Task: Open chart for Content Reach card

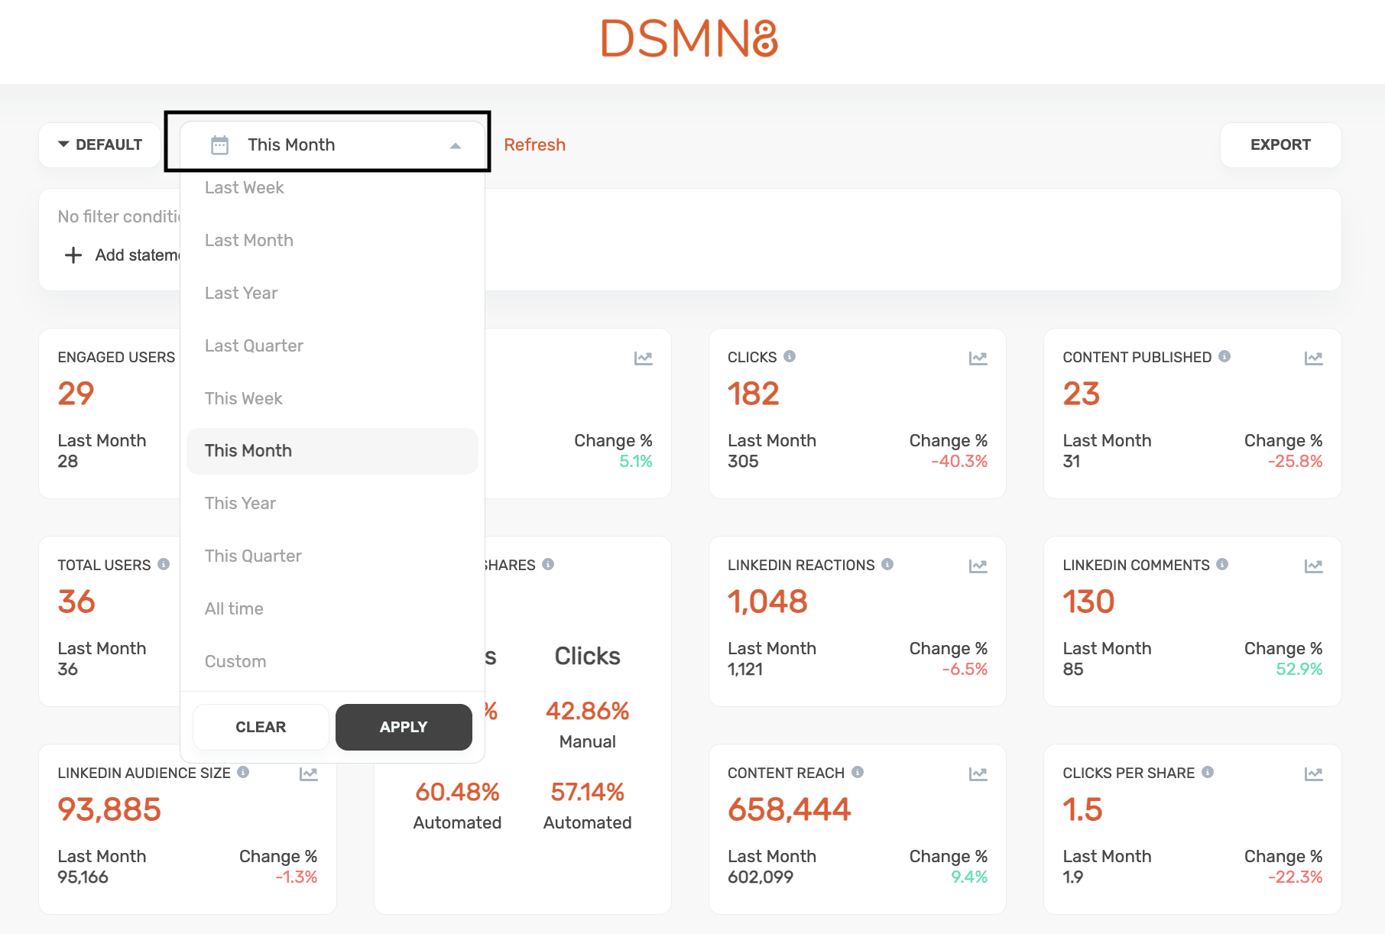Action: tap(978, 773)
